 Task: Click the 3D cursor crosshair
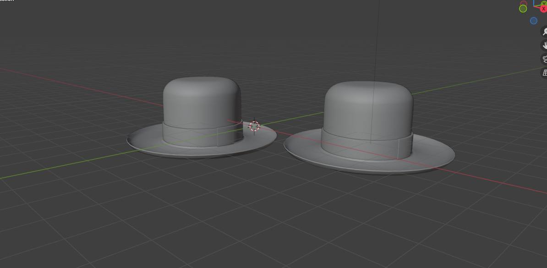[254, 126]
